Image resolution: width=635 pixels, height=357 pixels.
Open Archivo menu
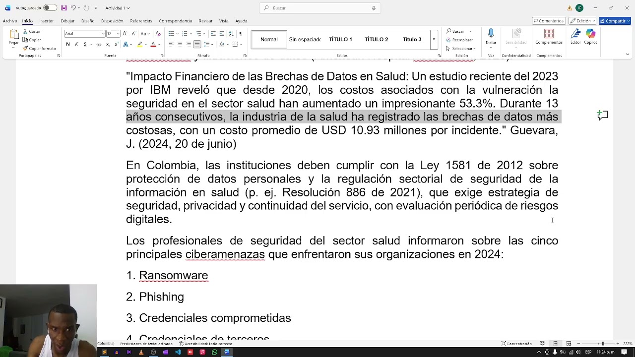(x=10, y=21)
